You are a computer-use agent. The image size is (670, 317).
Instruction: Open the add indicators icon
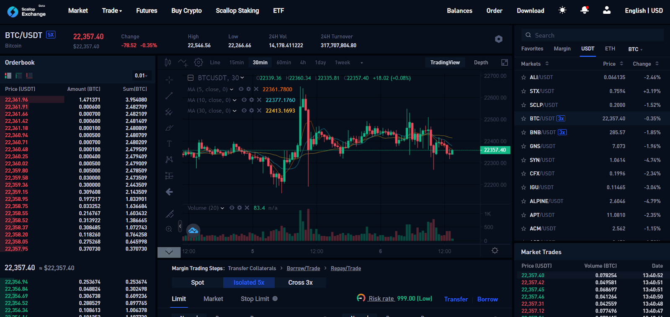pos(183,62)
